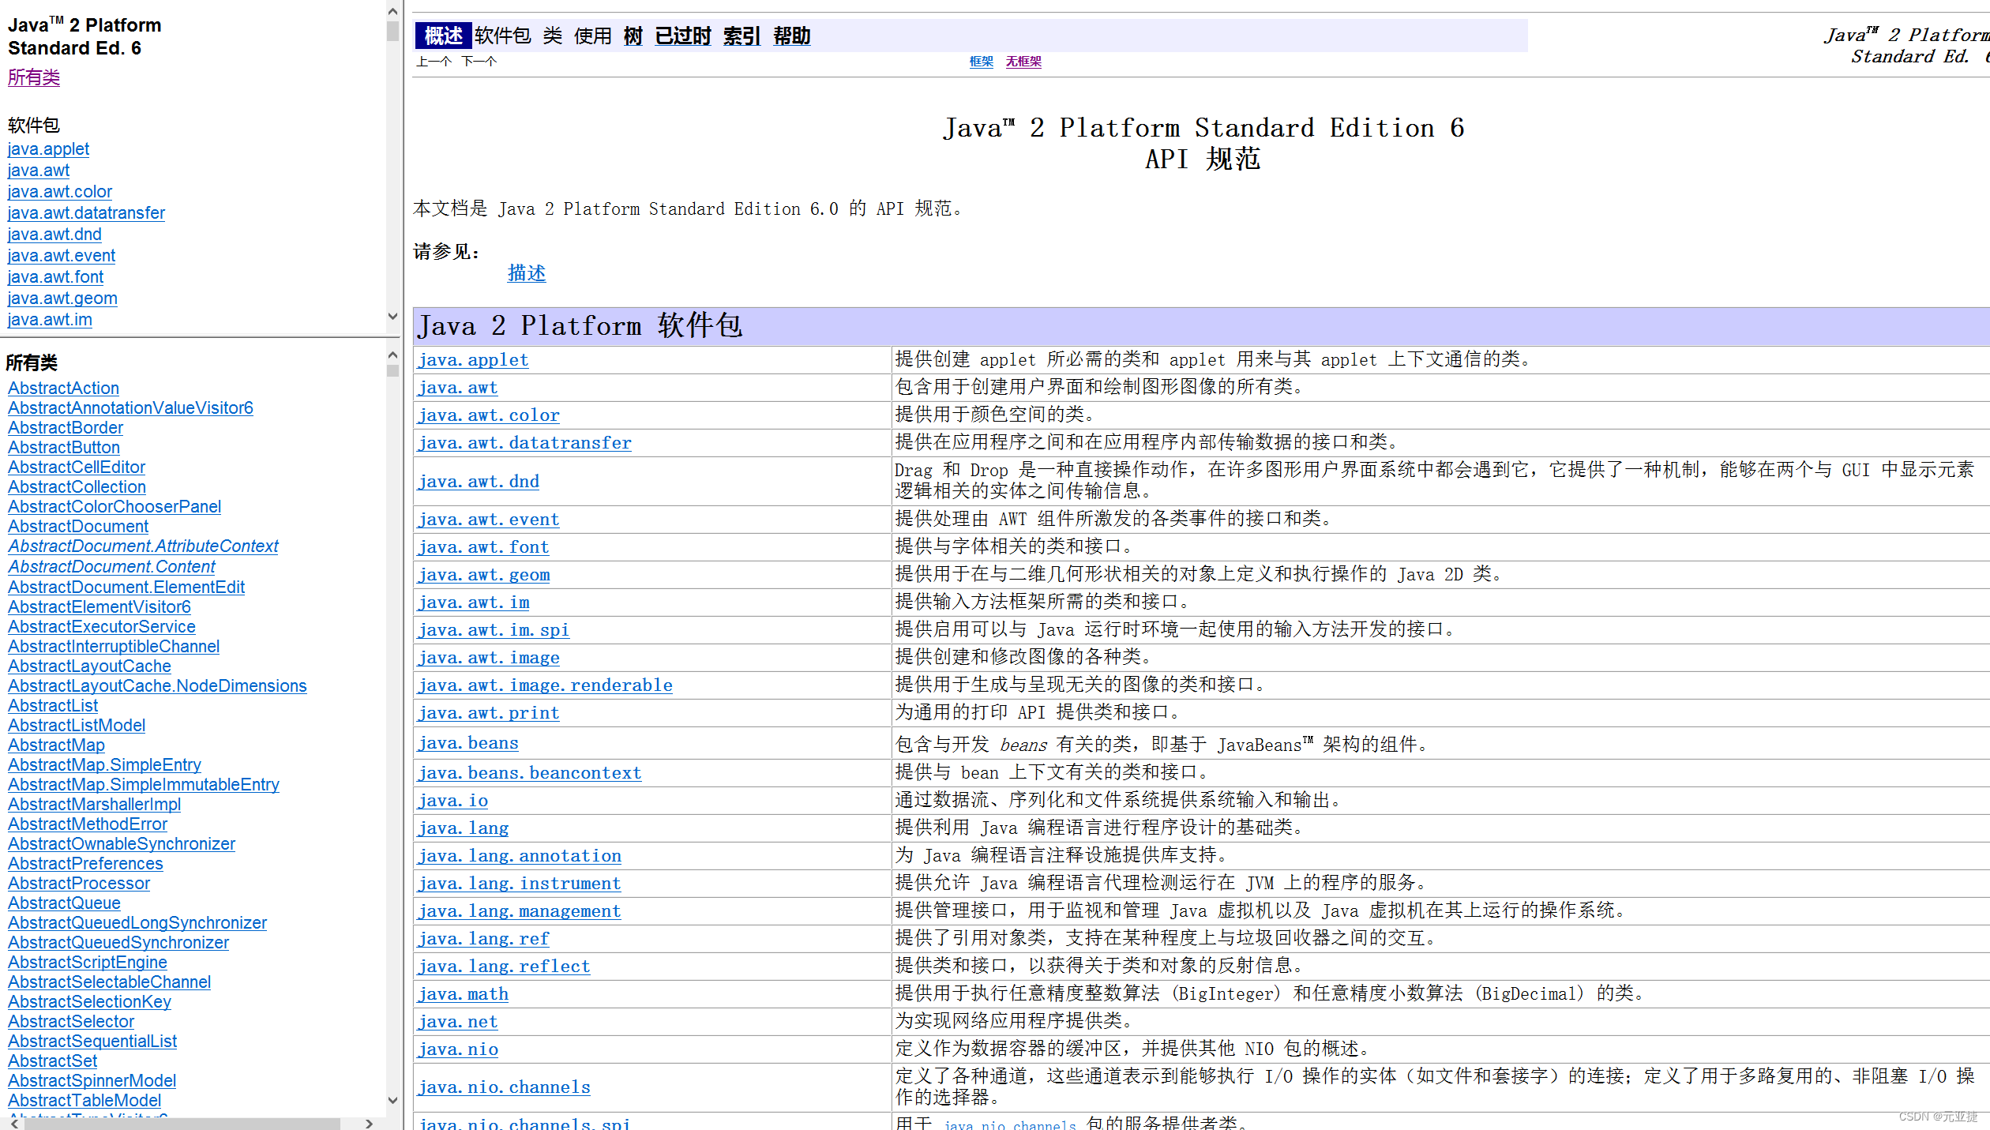Open the AbstractTableModel class link
This screenshot has height=1130, width=1990.
(x=84, y=1101)
